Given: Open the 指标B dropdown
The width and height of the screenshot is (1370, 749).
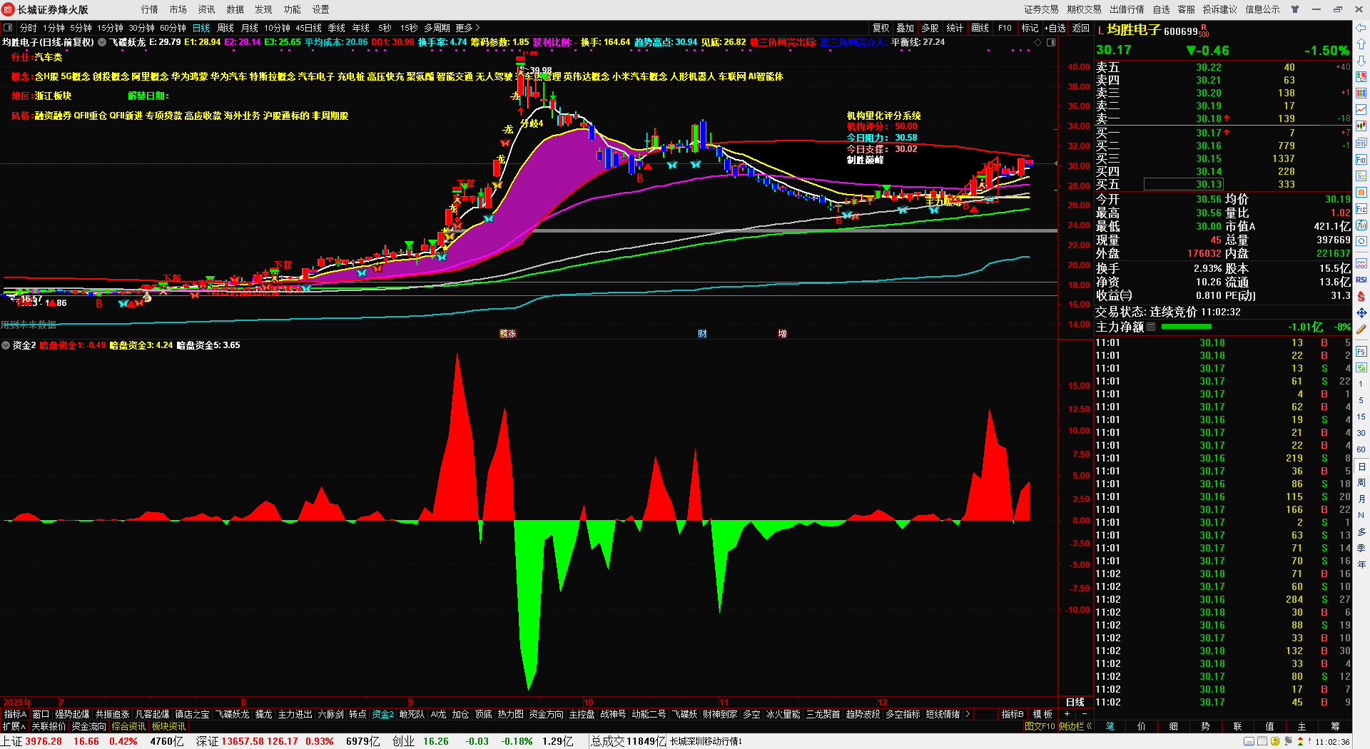Looking at the screenshot, I should pos(1013,714).
